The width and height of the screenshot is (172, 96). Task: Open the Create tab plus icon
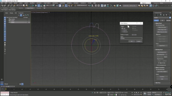[155, 15]
